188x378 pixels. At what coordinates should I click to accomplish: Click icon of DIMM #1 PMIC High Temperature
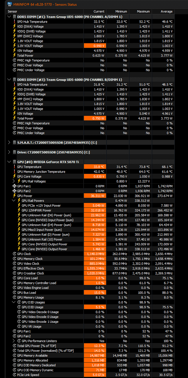tap(15, 60)
